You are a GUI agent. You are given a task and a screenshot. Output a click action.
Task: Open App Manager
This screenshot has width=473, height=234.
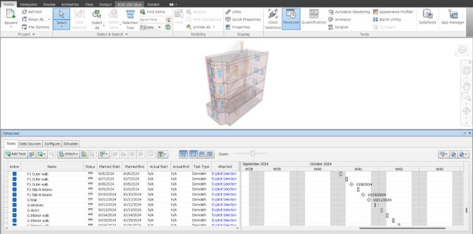tap(453, 18)
